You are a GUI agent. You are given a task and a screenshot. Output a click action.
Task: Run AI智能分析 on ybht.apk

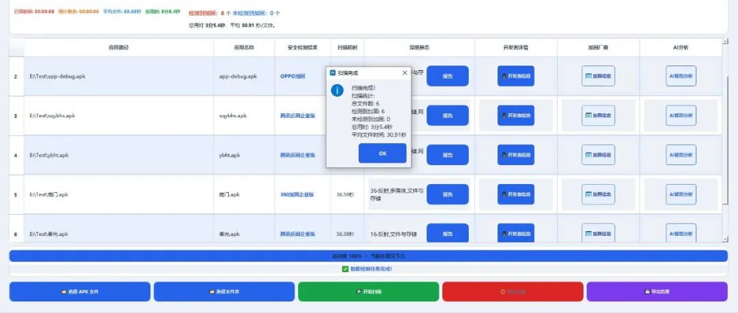tap(681, 155)
